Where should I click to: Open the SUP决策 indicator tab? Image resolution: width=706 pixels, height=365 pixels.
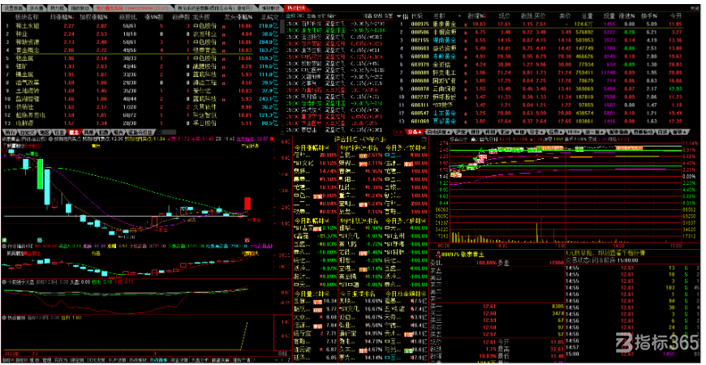click(117, 360)
